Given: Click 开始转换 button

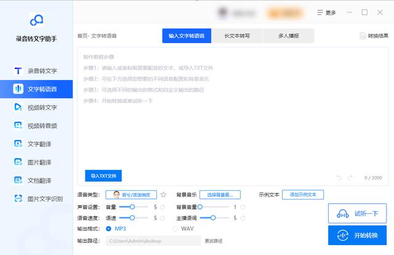Looking at the screenshot, I should tap(357, 235).
